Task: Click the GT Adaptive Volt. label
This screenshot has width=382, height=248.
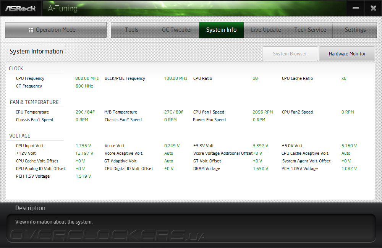Action: (121, 161)
